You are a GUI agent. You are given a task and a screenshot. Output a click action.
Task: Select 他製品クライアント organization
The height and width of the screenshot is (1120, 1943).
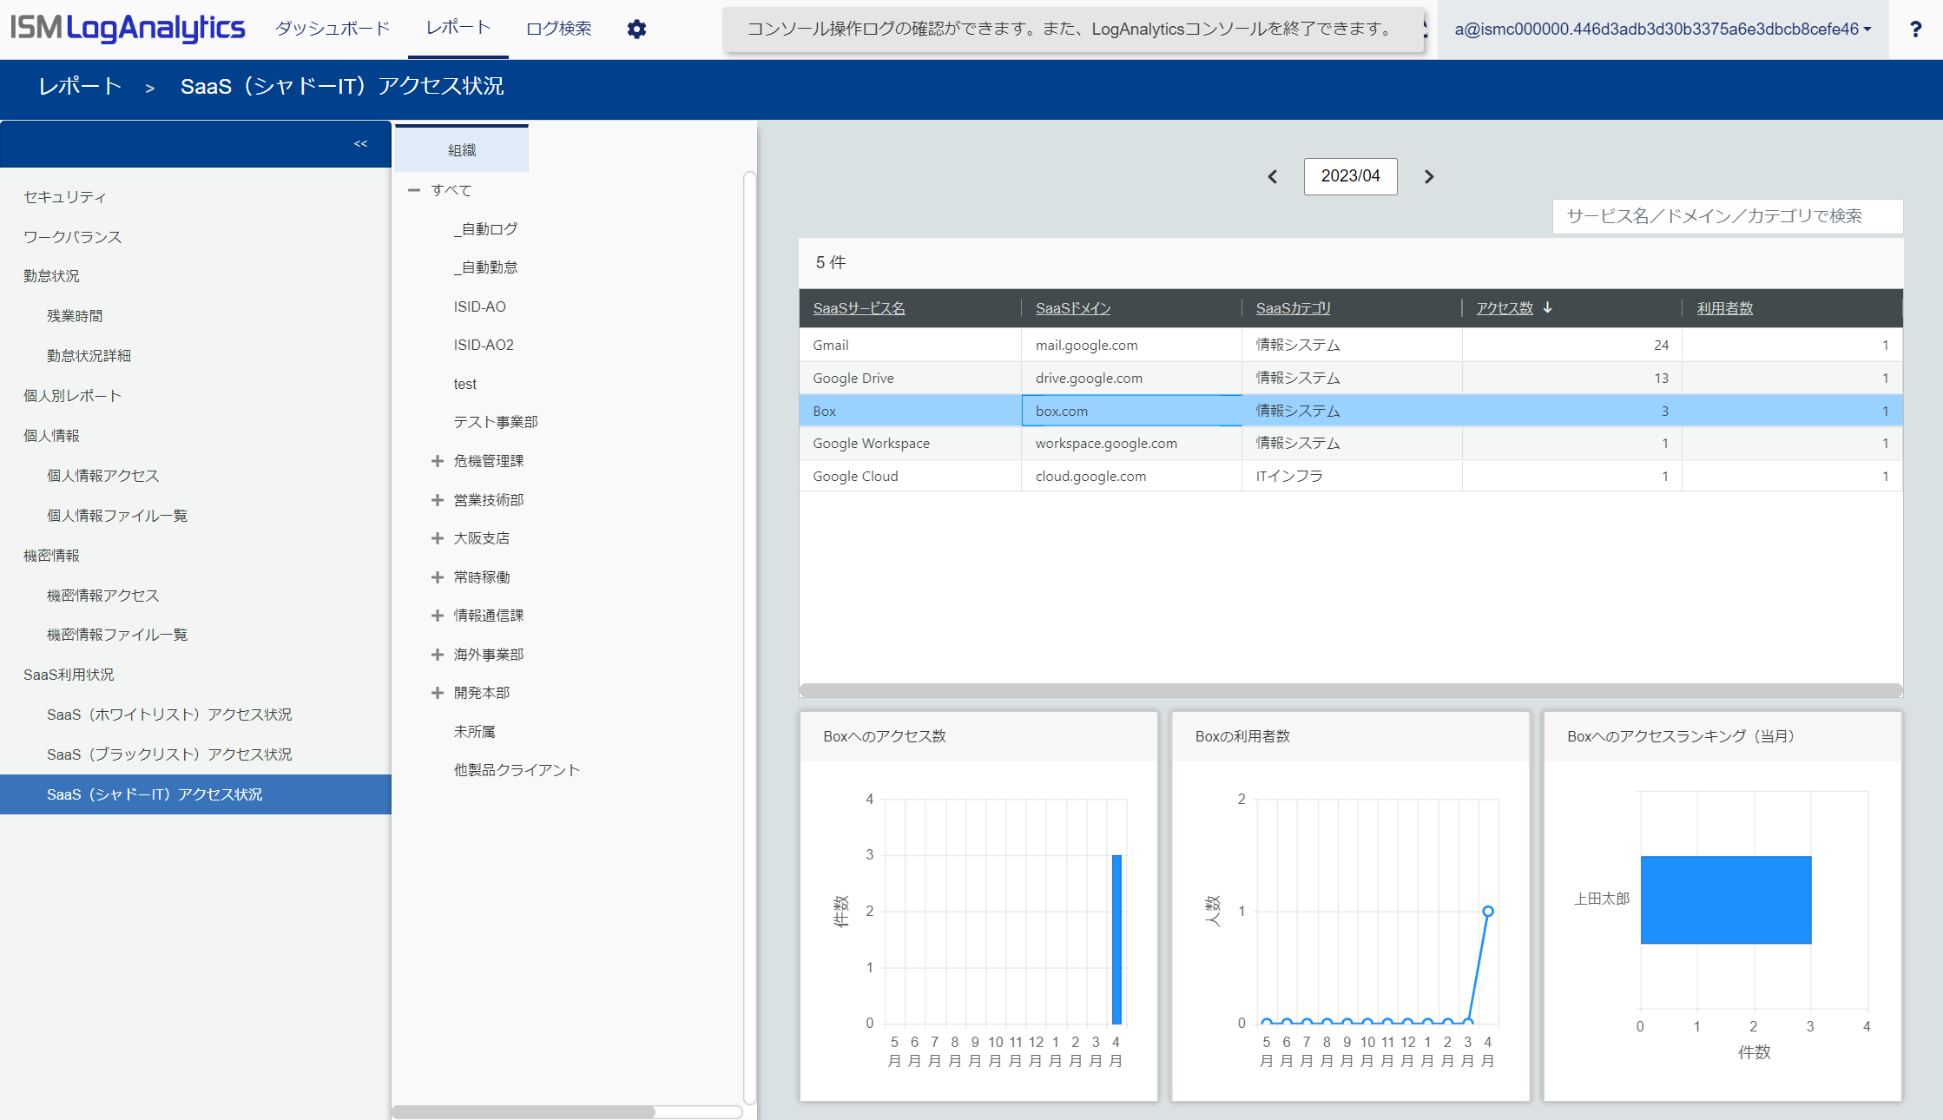[517, 770]
